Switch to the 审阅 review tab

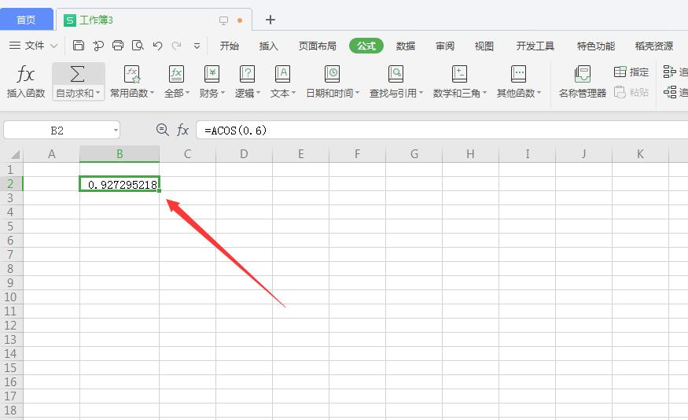pos(445,46)
